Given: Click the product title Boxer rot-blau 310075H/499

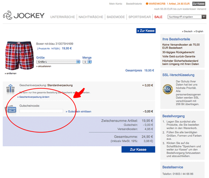Looking at the screenshot, I should click(x=55, y=44).
